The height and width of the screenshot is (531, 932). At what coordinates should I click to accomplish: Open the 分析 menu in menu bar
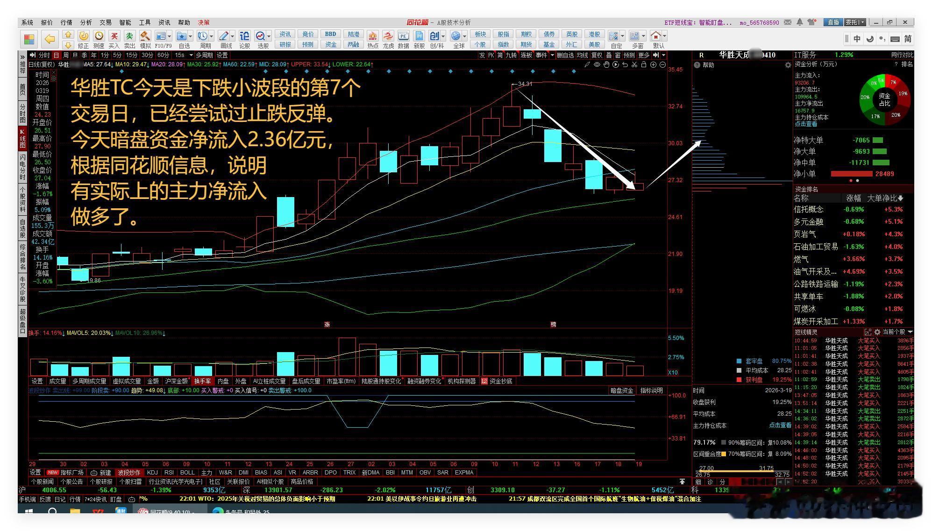(85, 22)
